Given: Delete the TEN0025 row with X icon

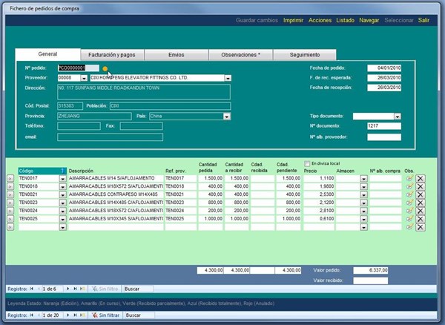Looking at the screenshot, I should point(421,218).
